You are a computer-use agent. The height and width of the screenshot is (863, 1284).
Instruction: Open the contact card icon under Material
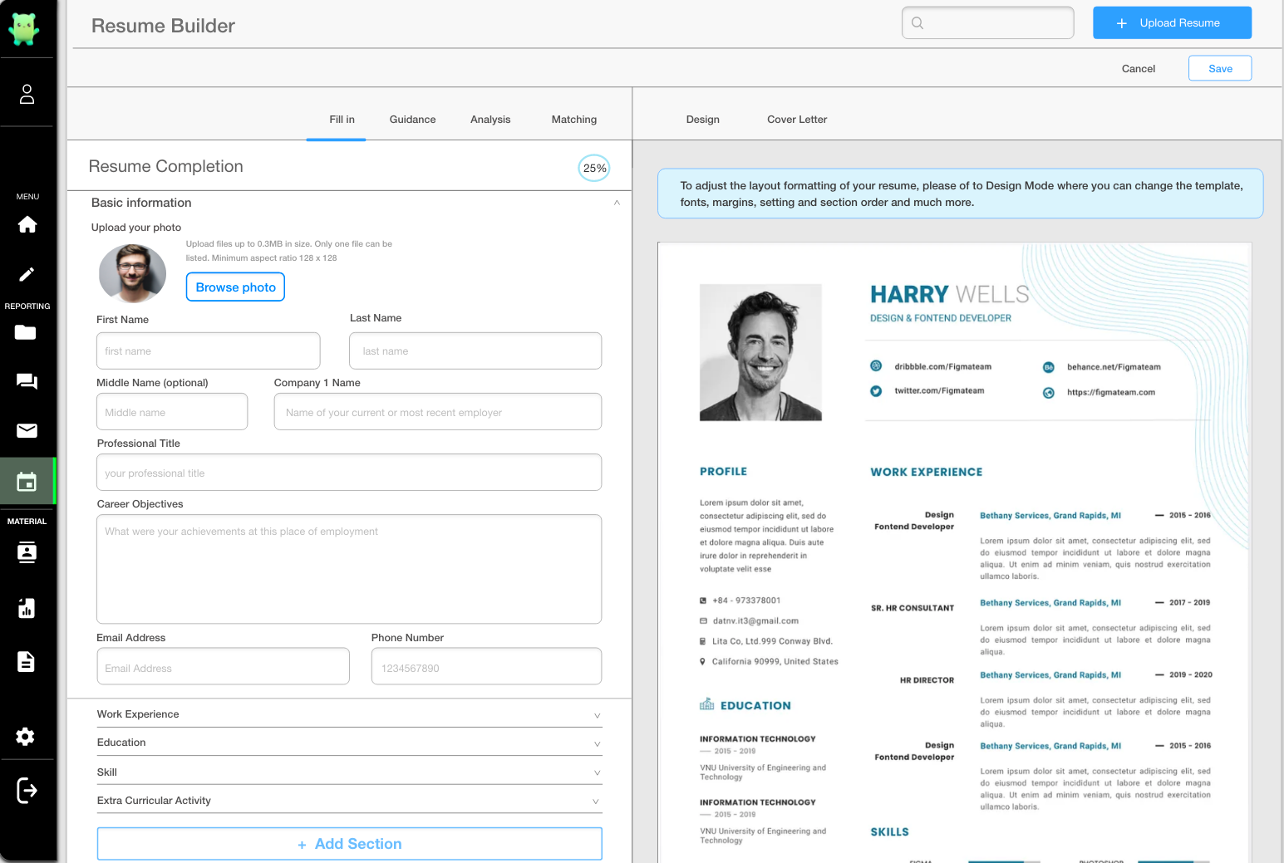pos(27,552)
